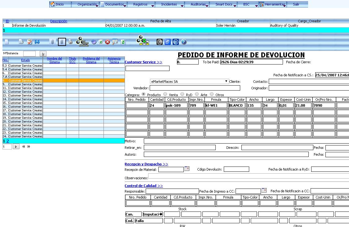
Task: Click the Recepcin y Despacho >> link
Action: pyautogui.click(x=147, y=164)
